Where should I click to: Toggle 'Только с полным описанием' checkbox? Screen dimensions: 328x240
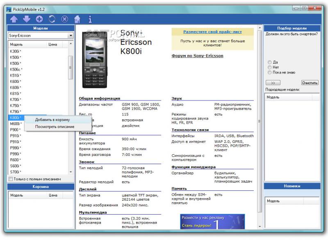point(11,179)
